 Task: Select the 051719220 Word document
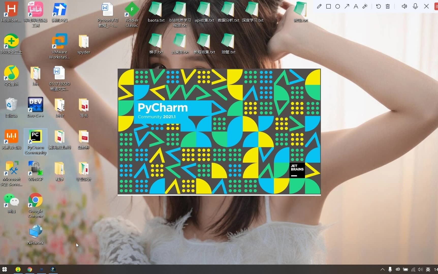pyautogui.click(x=59, y=78)
